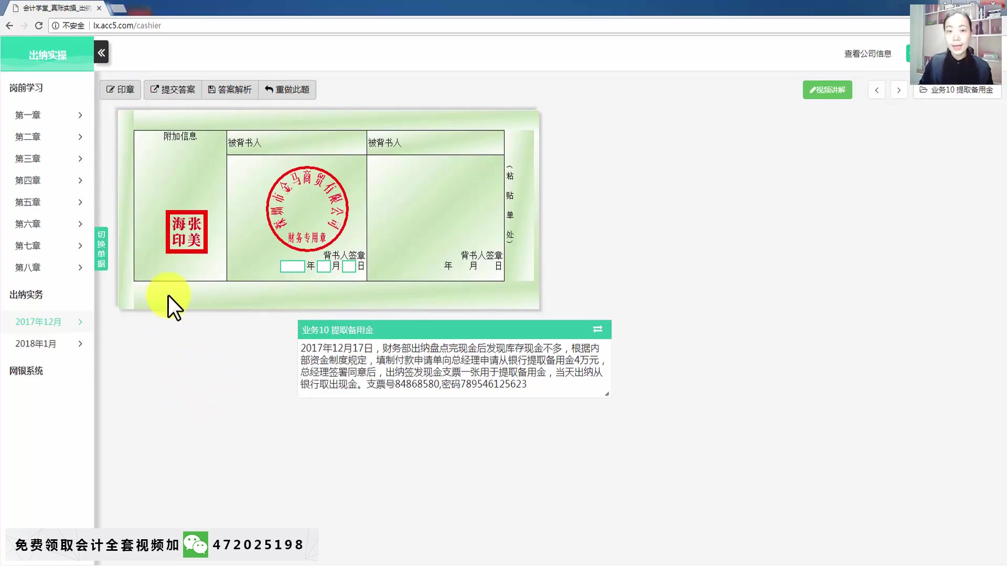Open 业务10 提取备用金 task dropdown
Viewport: 1007px width, 566px height.
coord(957,90)
